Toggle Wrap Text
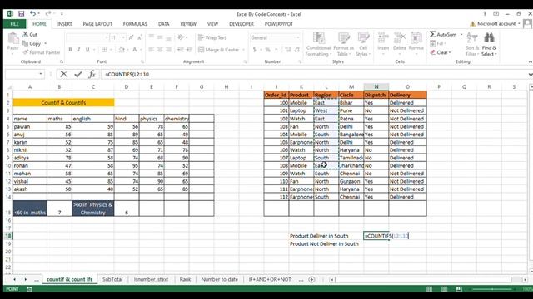Image resolution: width=533 pixels, height=299 pixels. (x=212, y=37)
